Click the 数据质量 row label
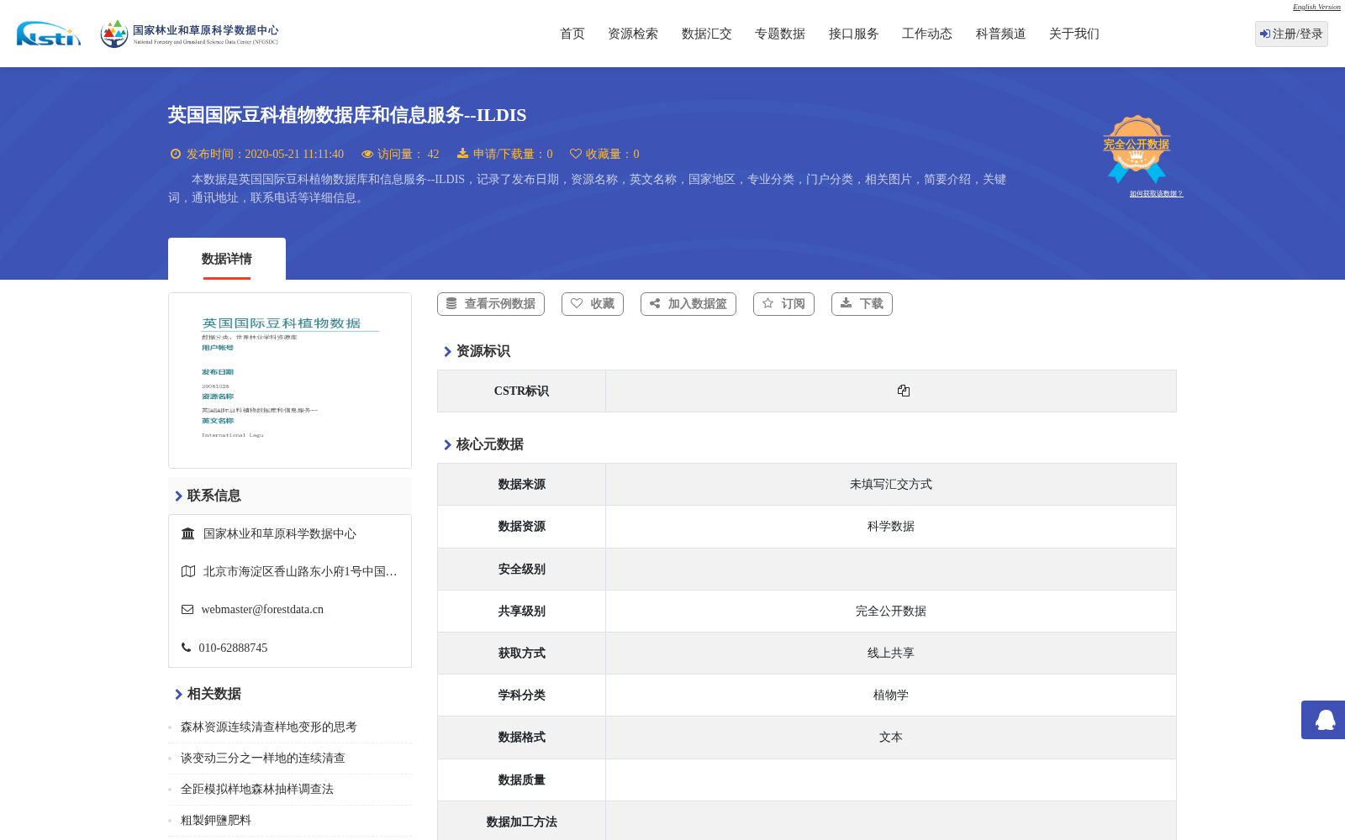This screenshot has width=1345, height=840. pyautogui.click(x=521, y=780)
